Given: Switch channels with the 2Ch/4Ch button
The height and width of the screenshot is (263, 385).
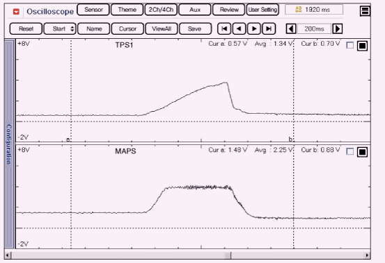Looking at the screenshot, I should tap(161, 10).
